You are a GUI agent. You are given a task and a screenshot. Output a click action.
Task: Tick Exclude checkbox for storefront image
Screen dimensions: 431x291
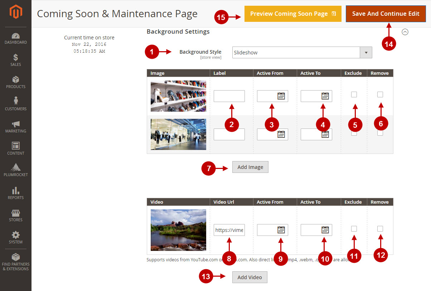coord(354,133)
